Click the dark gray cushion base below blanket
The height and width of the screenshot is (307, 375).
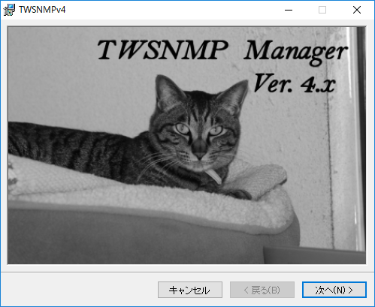point(135,238)
